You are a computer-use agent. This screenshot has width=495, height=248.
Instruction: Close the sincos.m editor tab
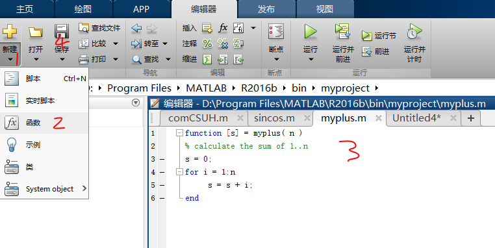(307, 118)
